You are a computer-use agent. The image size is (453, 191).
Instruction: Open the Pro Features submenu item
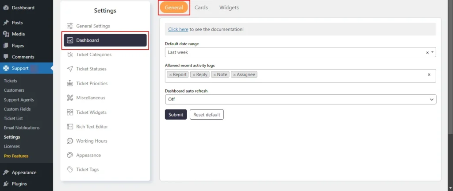click(x=16, y=156)
